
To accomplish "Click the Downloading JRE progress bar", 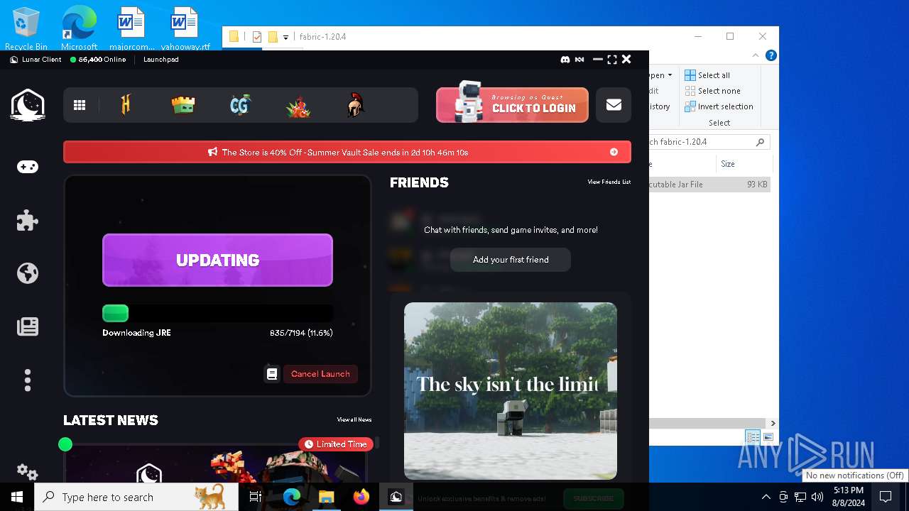I will point(217,313).
